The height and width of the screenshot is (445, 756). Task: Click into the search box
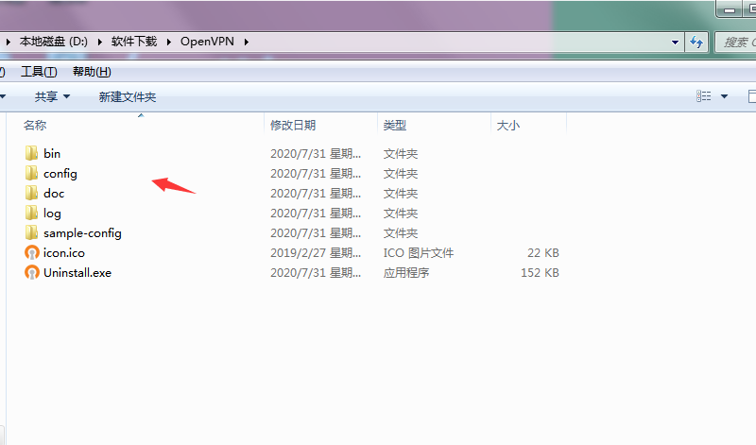737,43
